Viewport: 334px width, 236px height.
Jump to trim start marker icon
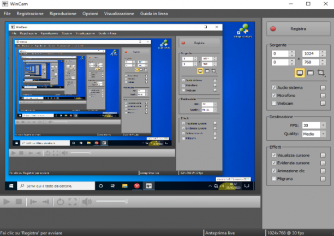coord(33,202)
